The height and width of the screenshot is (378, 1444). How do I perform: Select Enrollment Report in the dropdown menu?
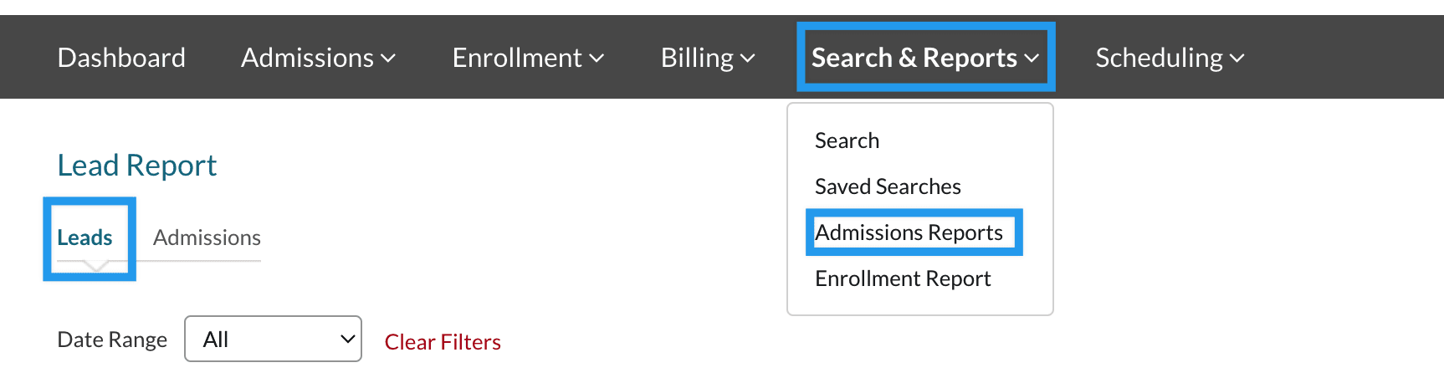(x=903, y=278)
